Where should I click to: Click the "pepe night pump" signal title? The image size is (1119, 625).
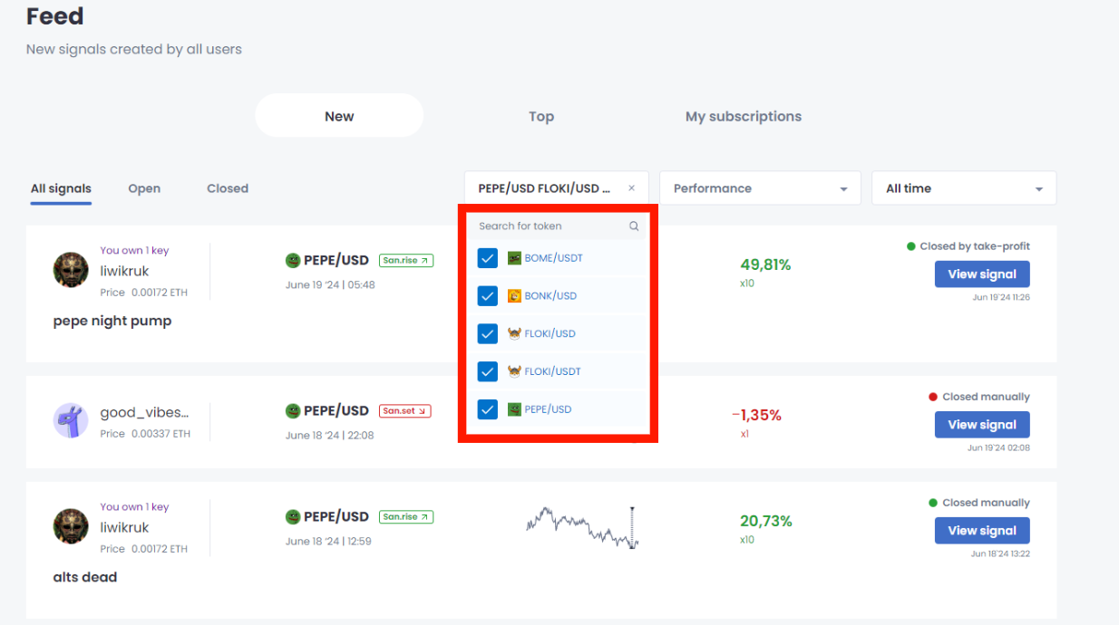point(112,321)
